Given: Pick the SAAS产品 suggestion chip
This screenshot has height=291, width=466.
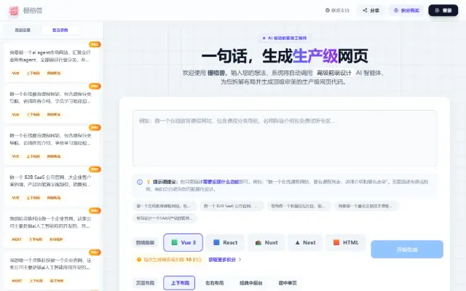Looking at the screenshot, I should point(165,218).
